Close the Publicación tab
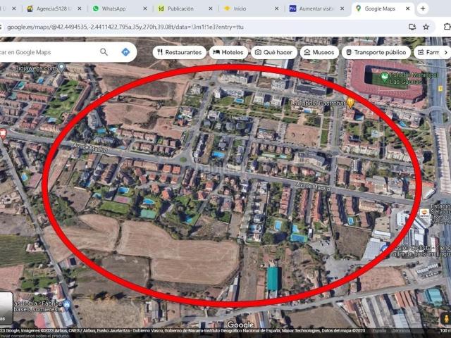Screen dimensions: 451x338 [211, 9]
